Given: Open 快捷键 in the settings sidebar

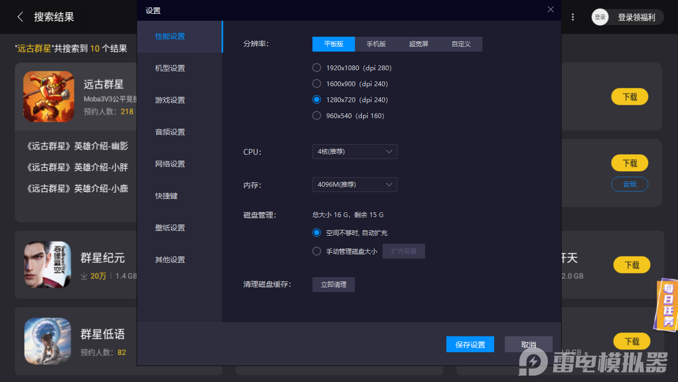Looking at the screenshot, I should pos(180,196).
